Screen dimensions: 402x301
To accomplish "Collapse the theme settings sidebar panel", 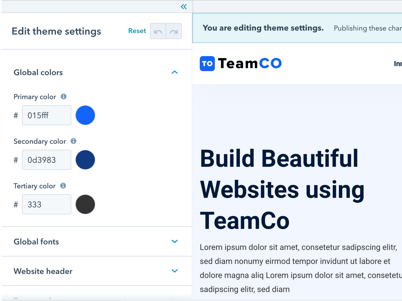I will pyautogui.click(x=183, y=7).
